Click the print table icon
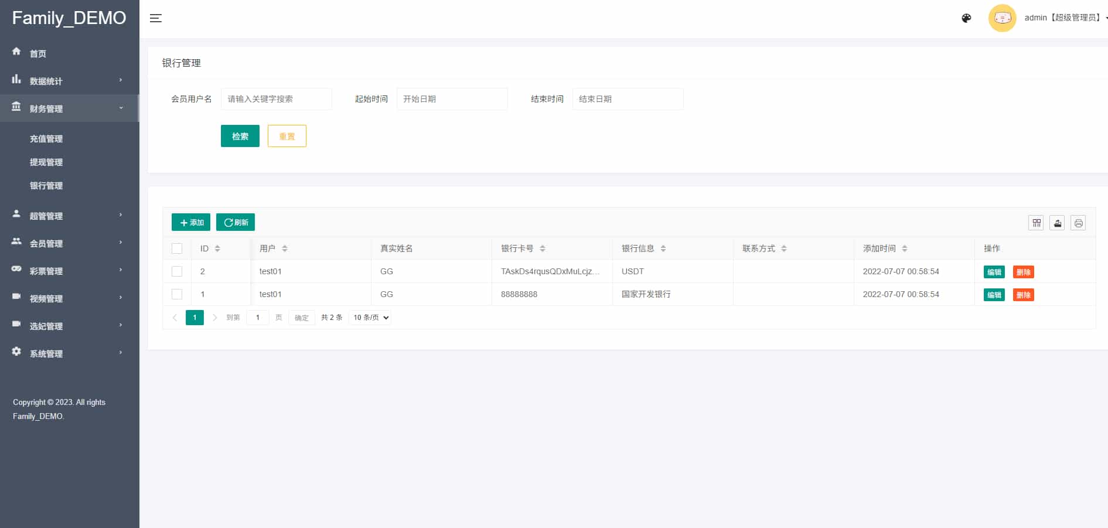The width and height of the screenshot is (1108, 528). (1078, 223)
